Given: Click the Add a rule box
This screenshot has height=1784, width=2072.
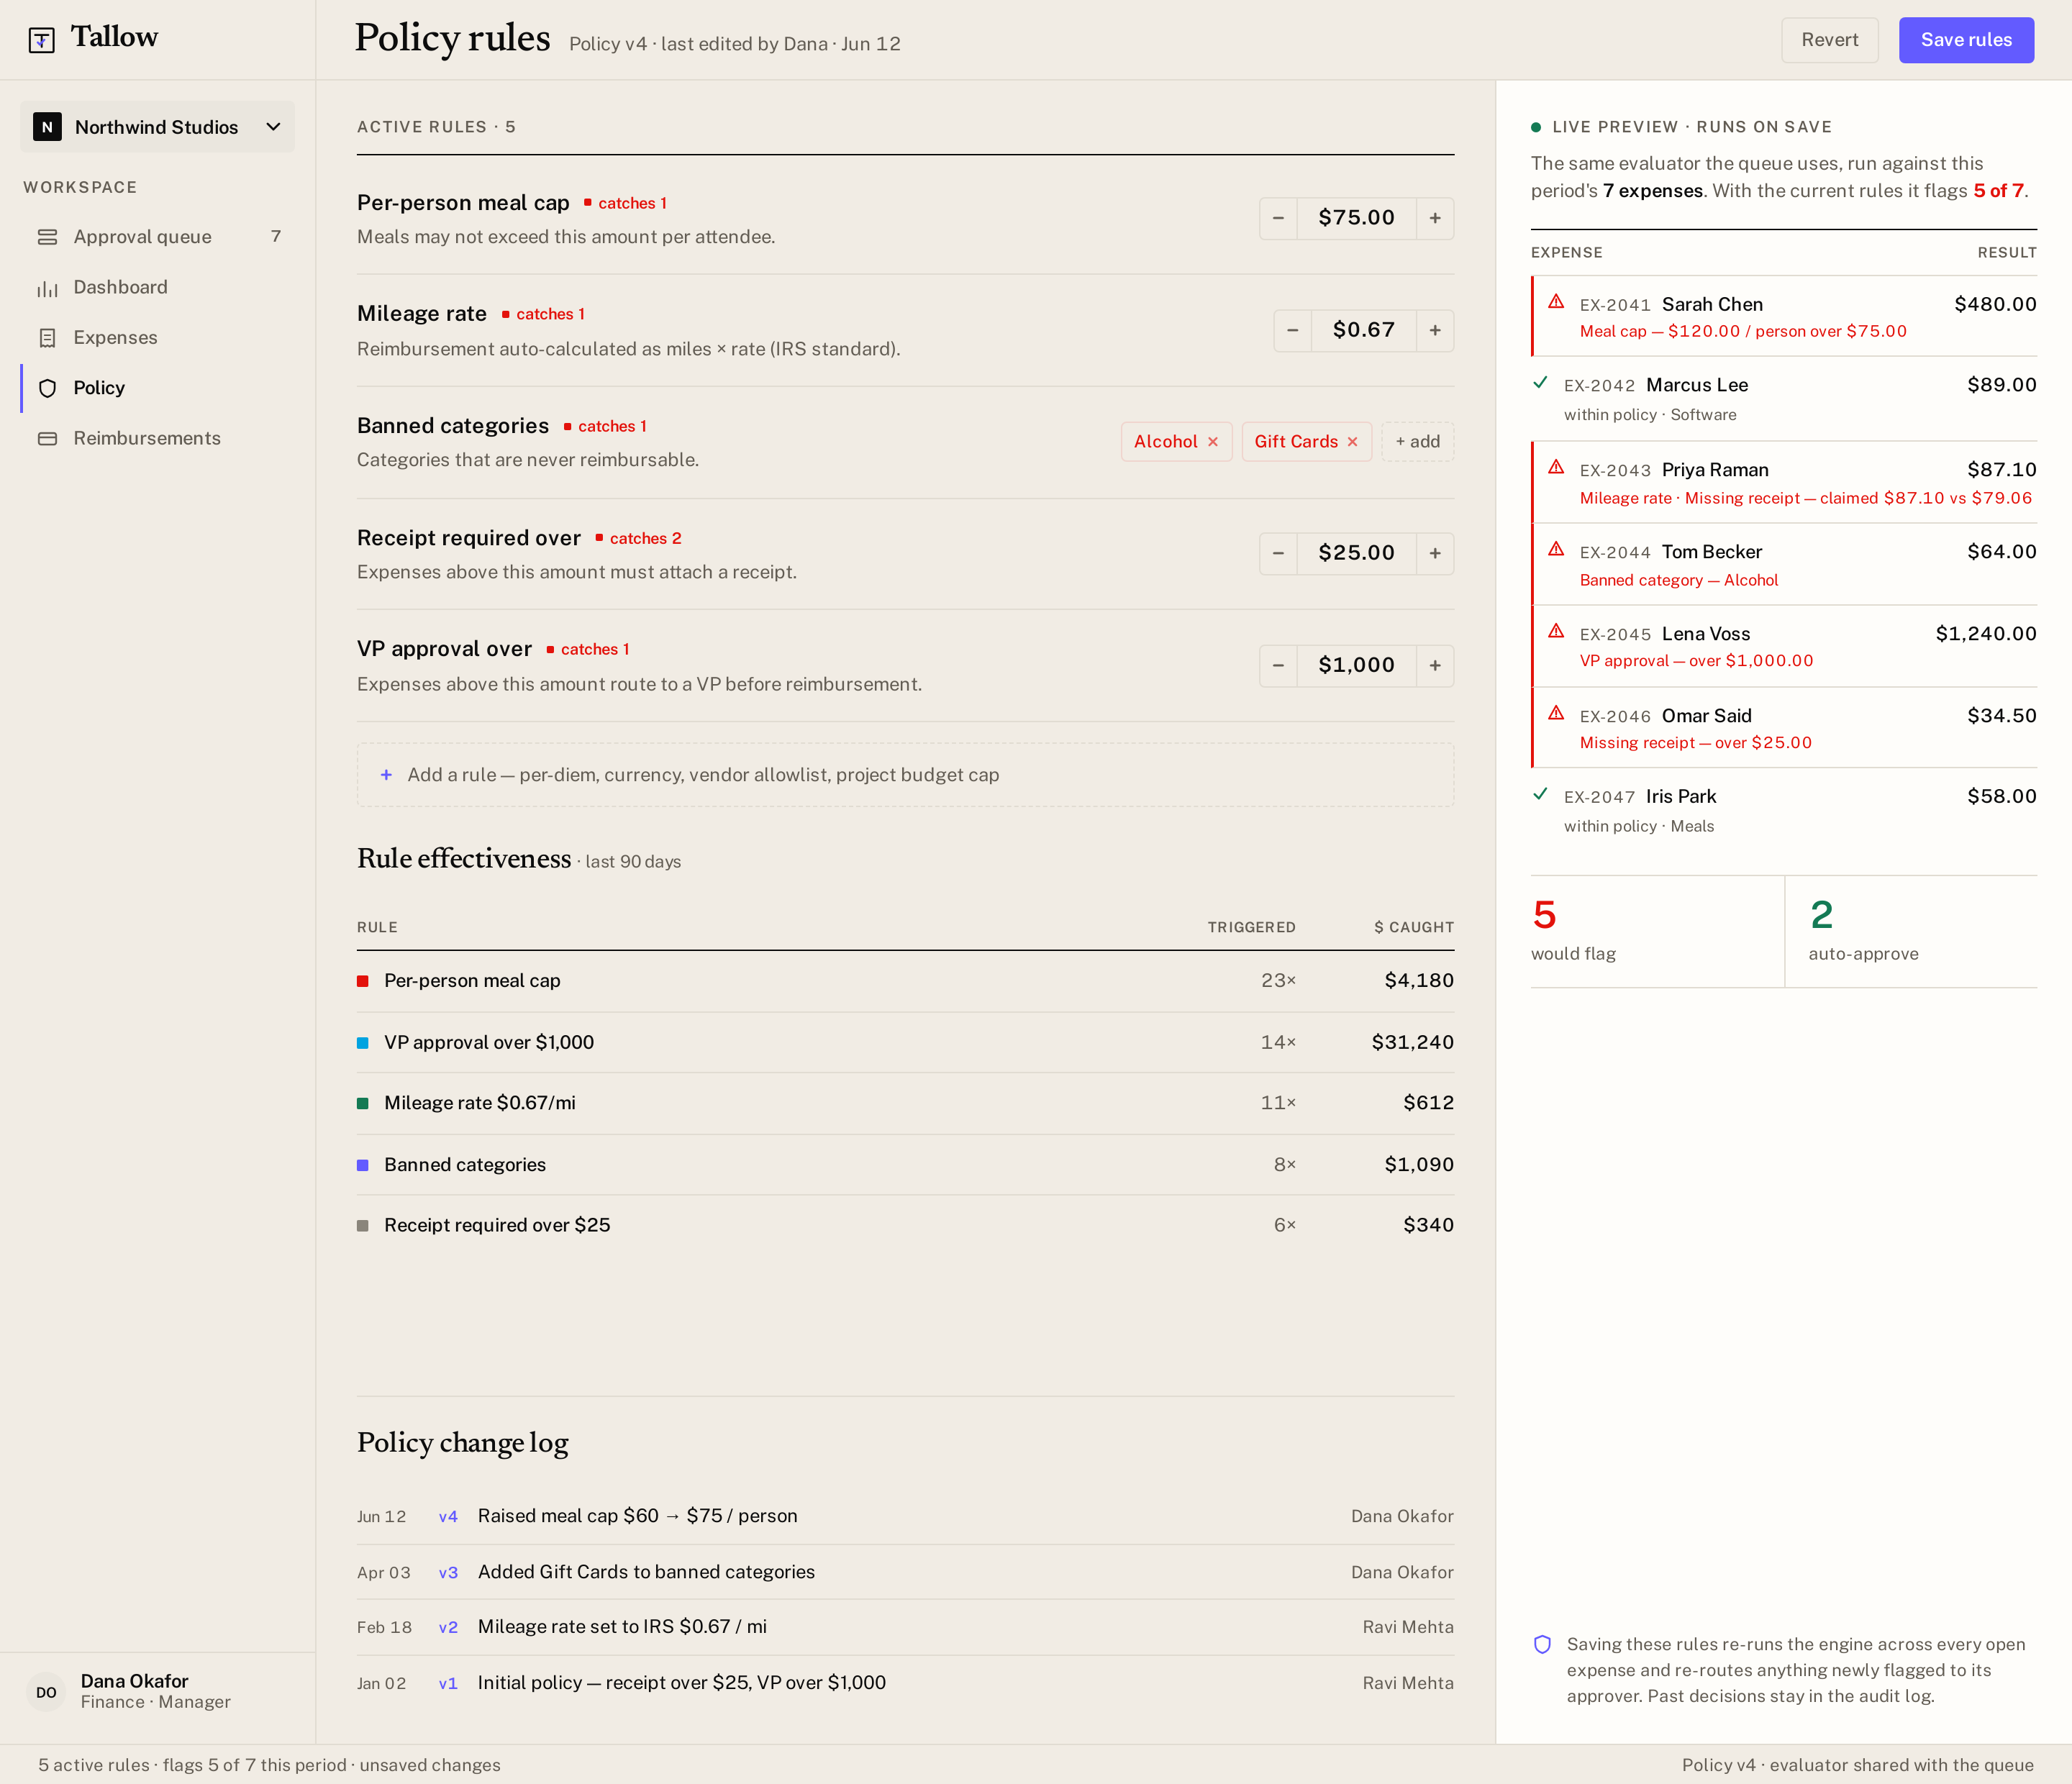Looking at the screenshot, I should [x=905, y=775].
